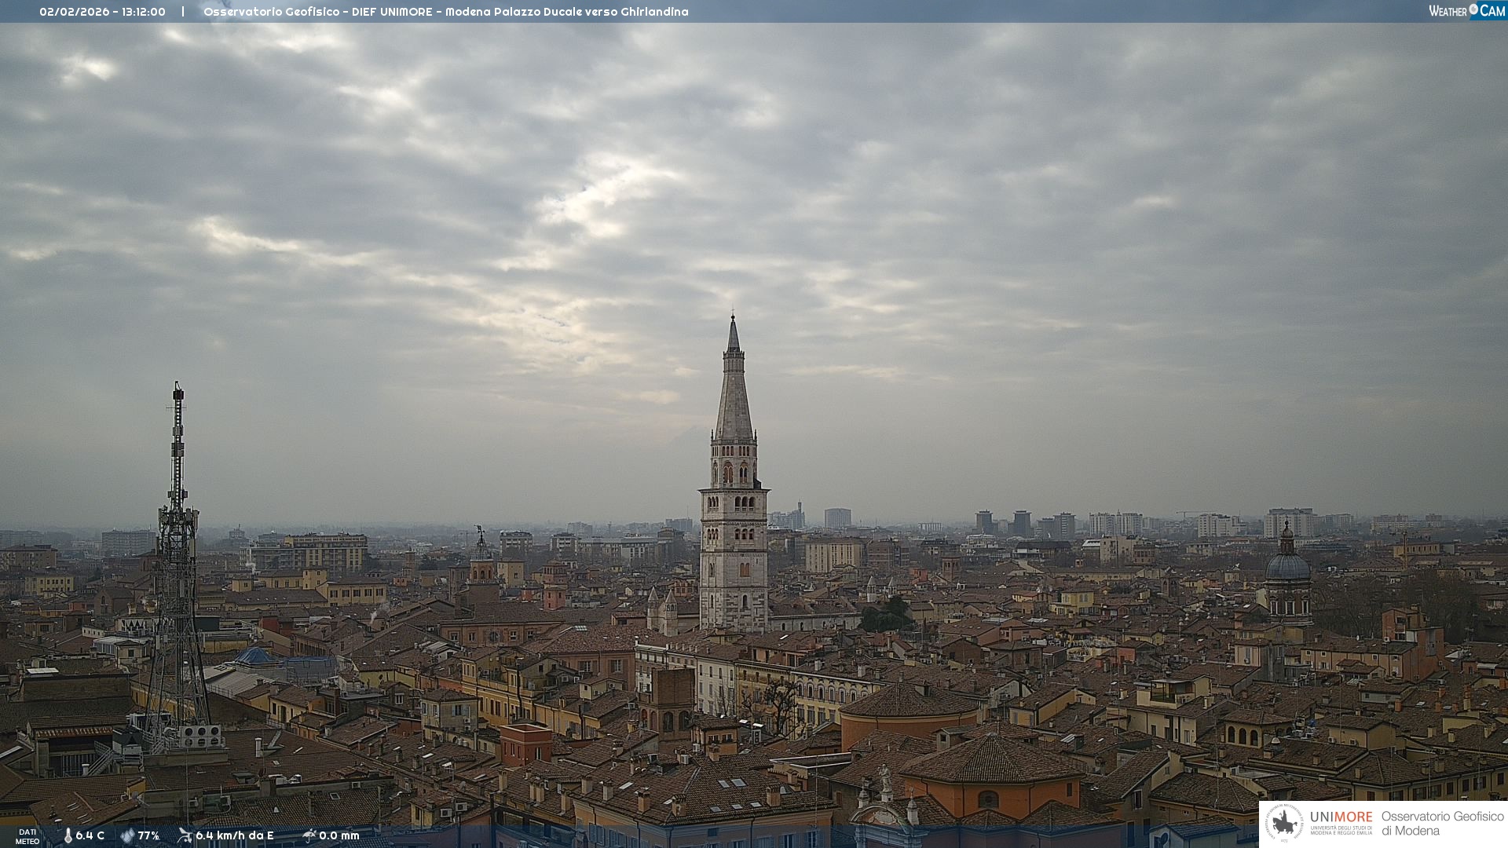
Task: Click the UNIMORE university name text
Action: [1341, 818]
